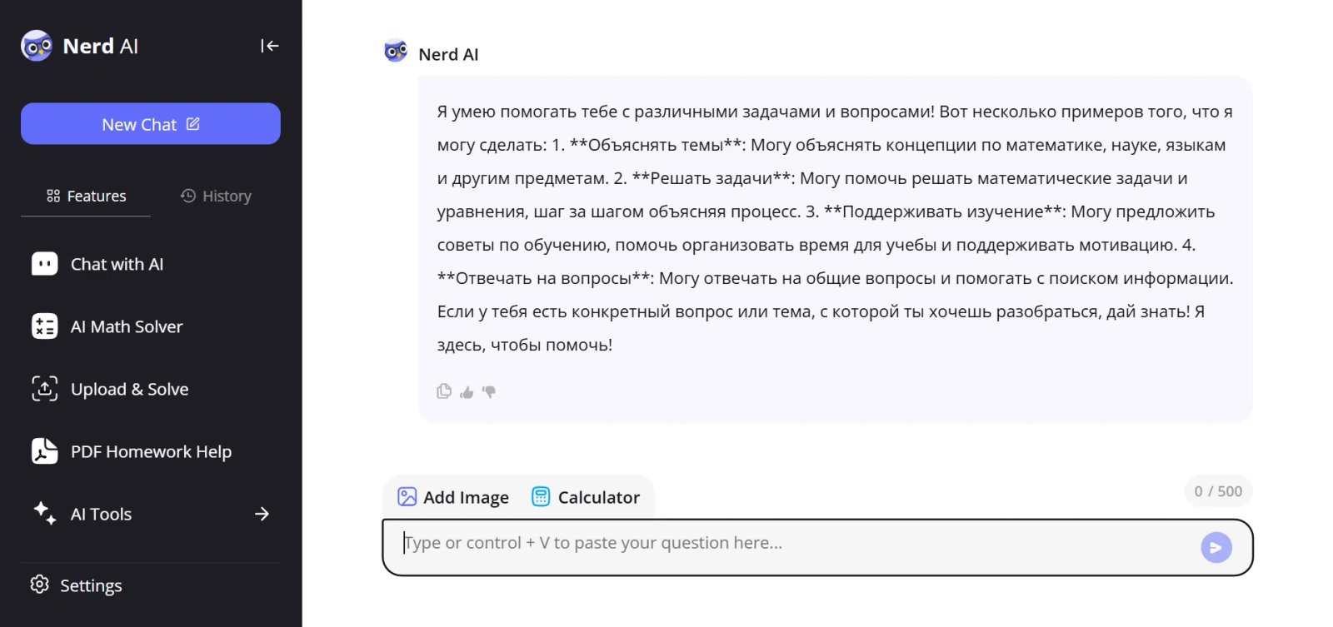Click the Nerd AI owl logo in sidebar

(x=36, y=46)
